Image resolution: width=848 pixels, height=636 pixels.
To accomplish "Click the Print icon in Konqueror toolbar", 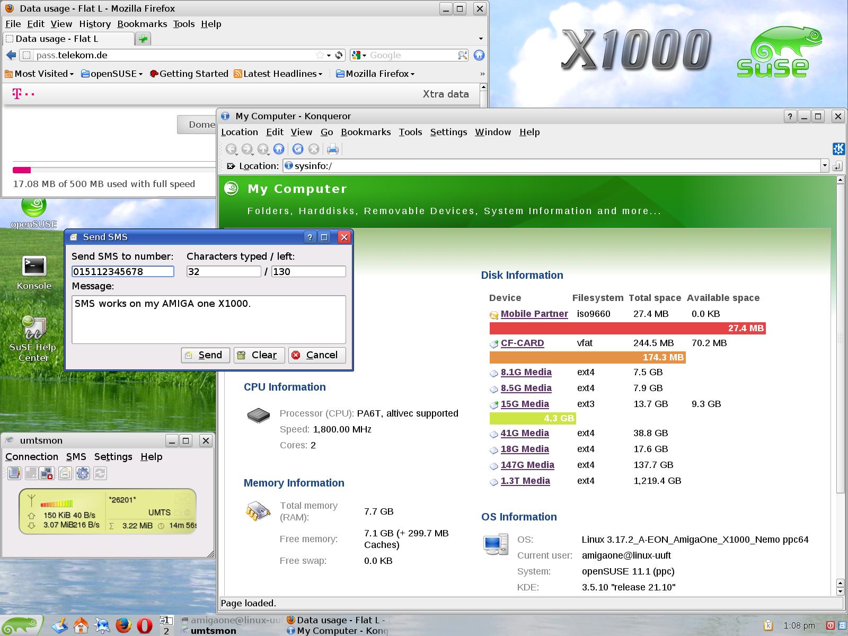I will tap(332, 149).
